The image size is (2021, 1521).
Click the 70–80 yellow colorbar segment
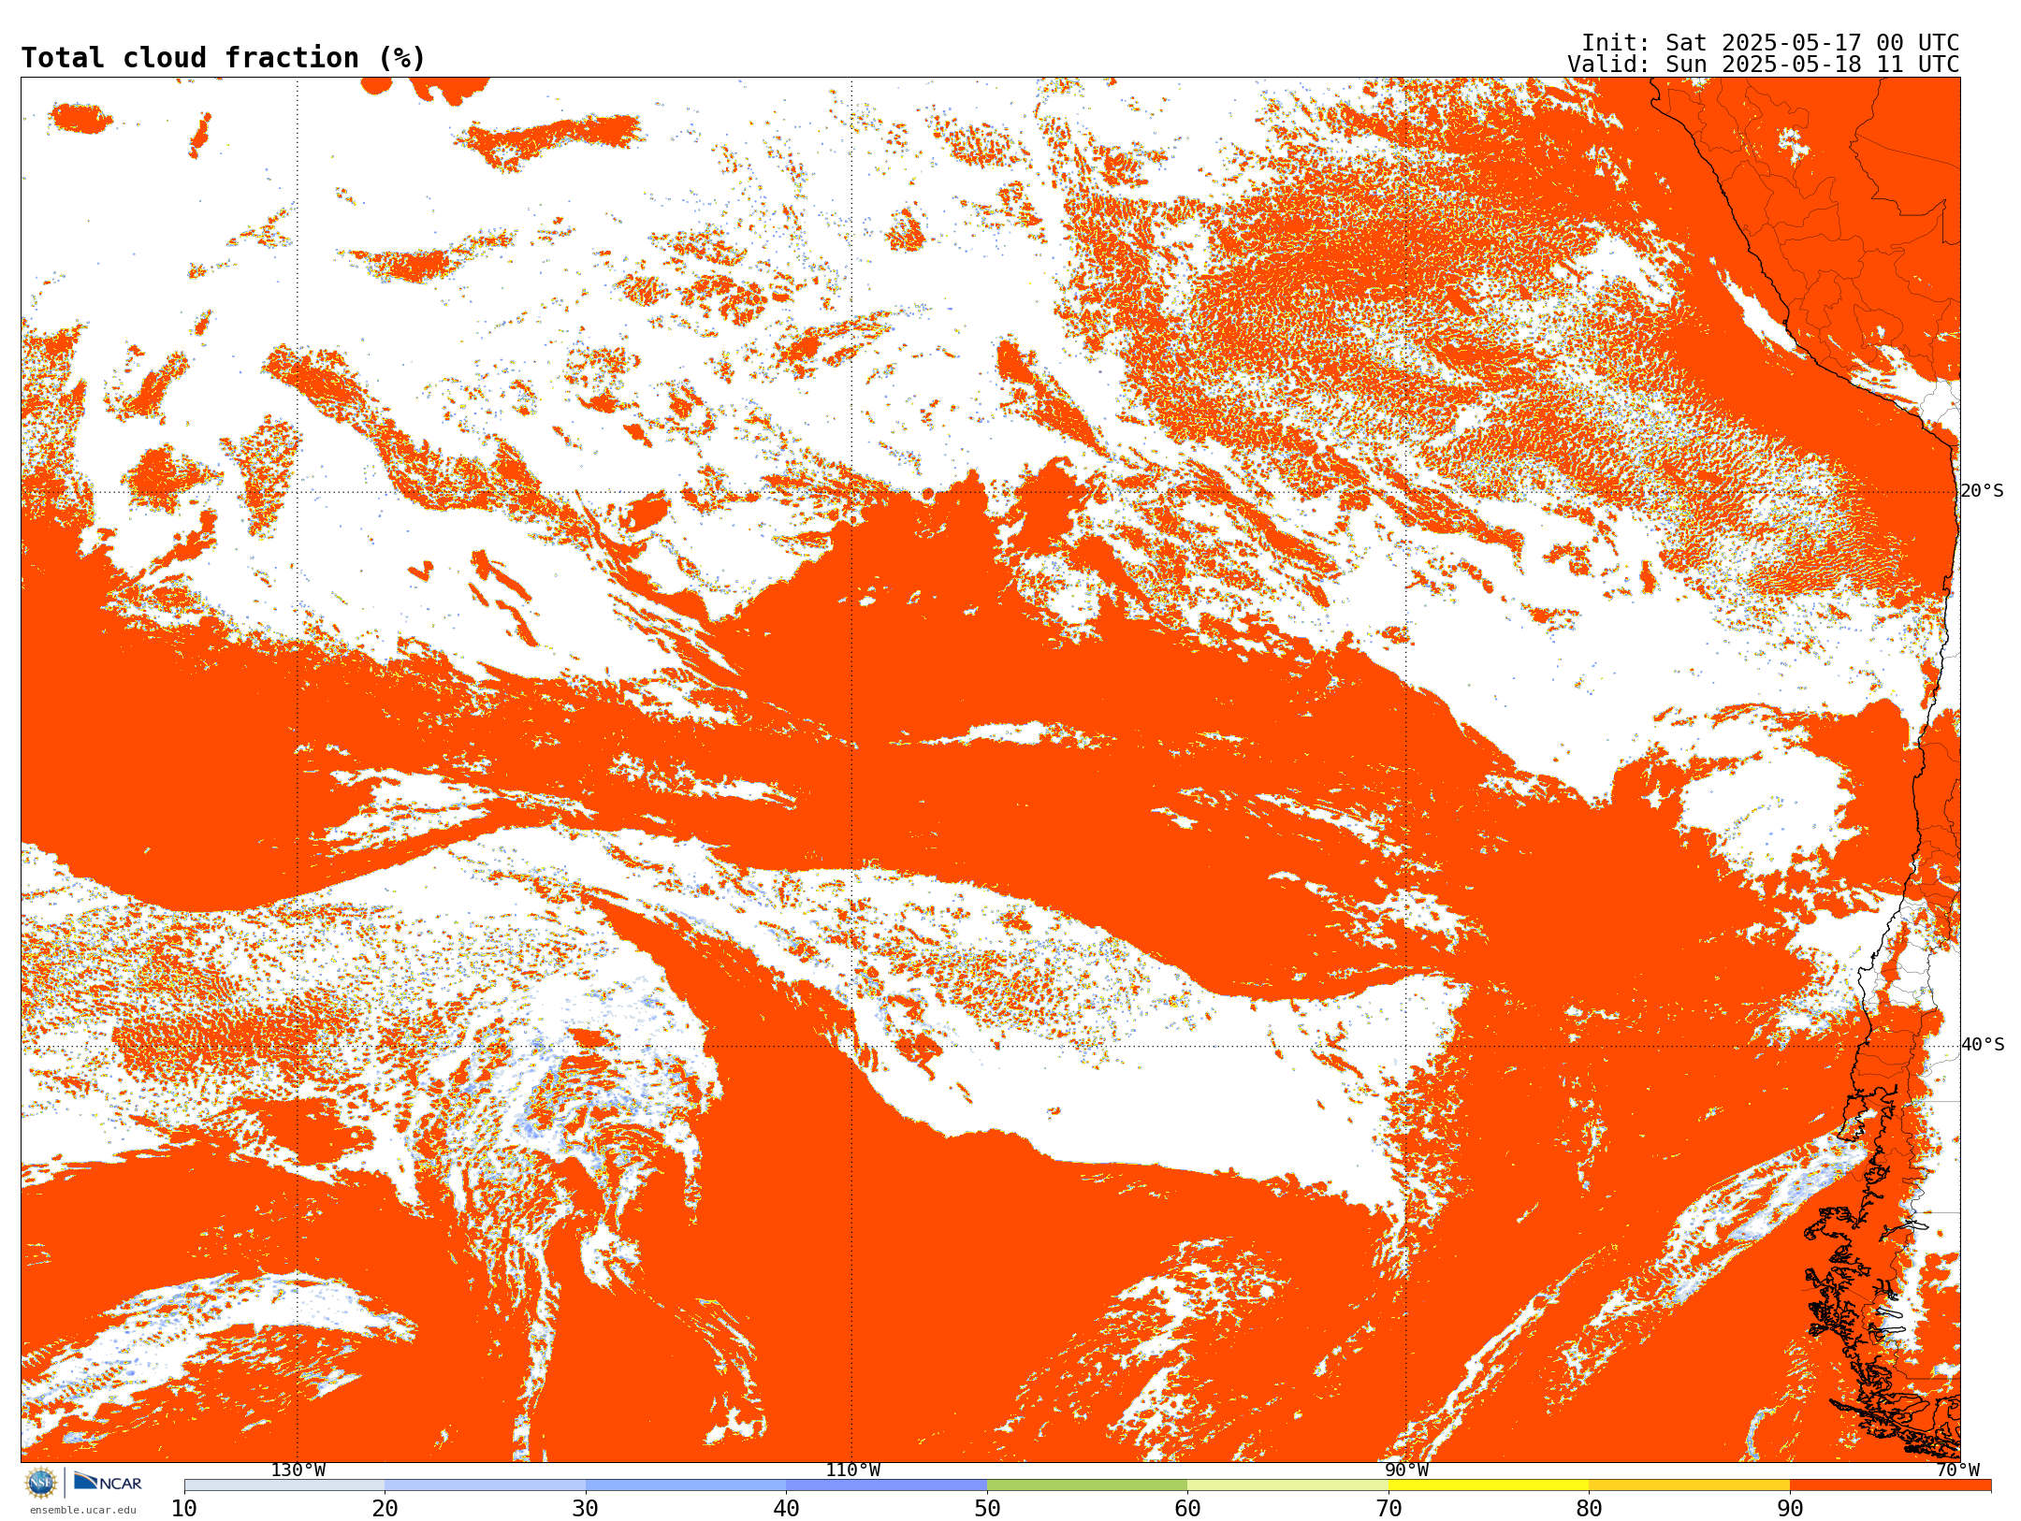pos(1489,1485)
